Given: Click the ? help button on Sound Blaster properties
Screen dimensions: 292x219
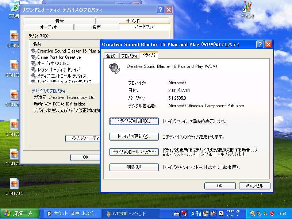Looking at the screenshot, I should click(x=260, y=45).
